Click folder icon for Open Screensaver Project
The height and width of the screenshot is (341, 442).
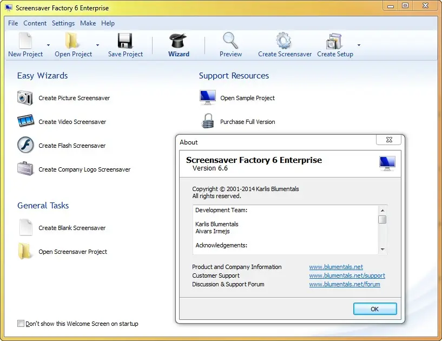point(24,251)
